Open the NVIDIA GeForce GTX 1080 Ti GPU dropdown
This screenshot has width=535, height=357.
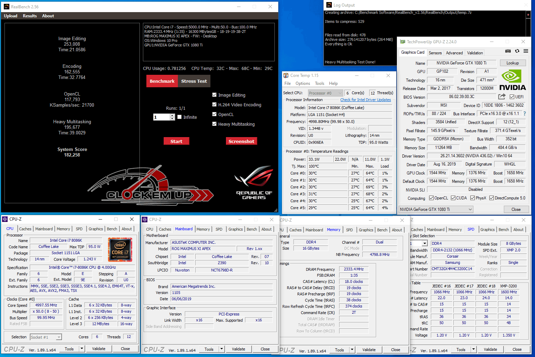436,209
